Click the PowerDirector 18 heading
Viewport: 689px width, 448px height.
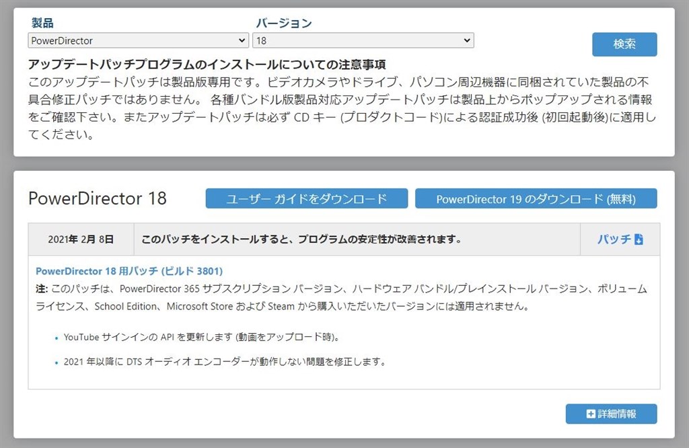coord(98,198)
